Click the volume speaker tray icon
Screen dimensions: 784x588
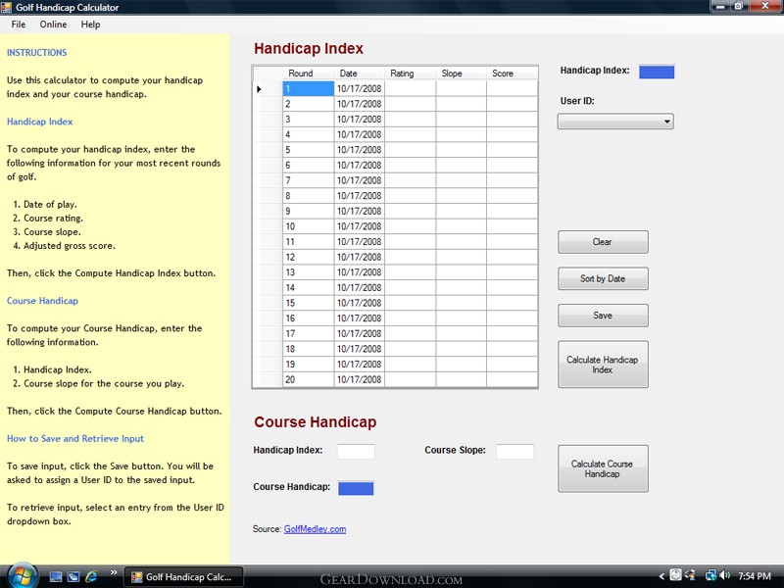point(725,576)
